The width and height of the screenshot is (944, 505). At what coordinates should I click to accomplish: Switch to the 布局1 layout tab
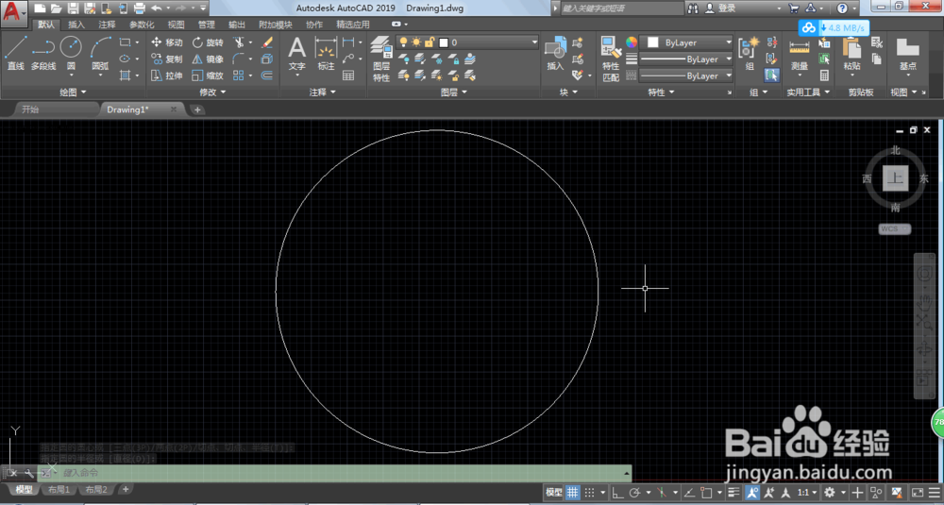[59, 489]
